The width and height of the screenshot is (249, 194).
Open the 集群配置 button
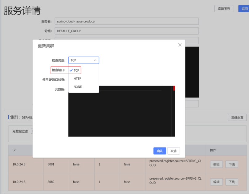237,118
